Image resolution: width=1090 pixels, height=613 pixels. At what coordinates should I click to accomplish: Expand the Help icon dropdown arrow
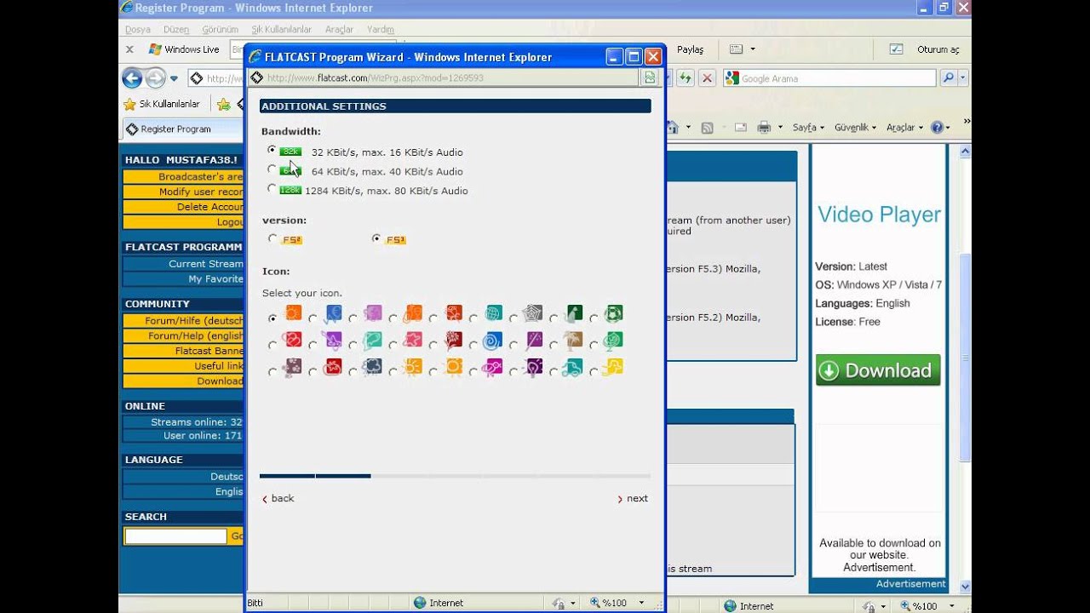pyautogui.click(x=947, y=128)
